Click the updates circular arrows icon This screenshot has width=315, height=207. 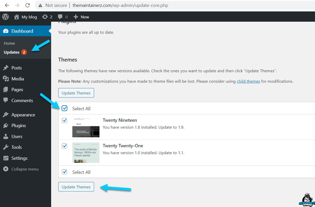tap(45, 17)
